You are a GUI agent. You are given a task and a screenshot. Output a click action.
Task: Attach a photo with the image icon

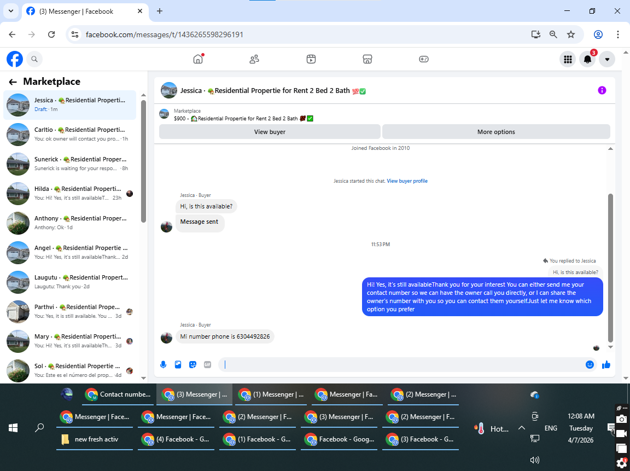click(178, 364)
